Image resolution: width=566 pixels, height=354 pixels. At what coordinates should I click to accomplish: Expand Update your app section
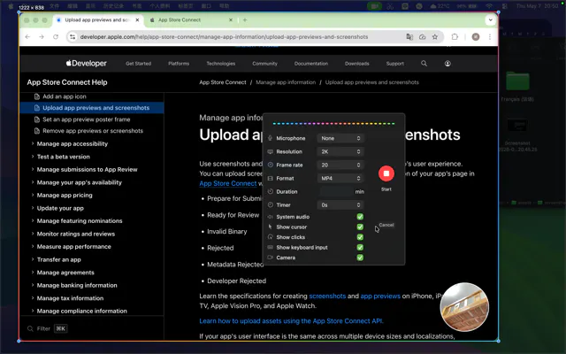(60, 208)
